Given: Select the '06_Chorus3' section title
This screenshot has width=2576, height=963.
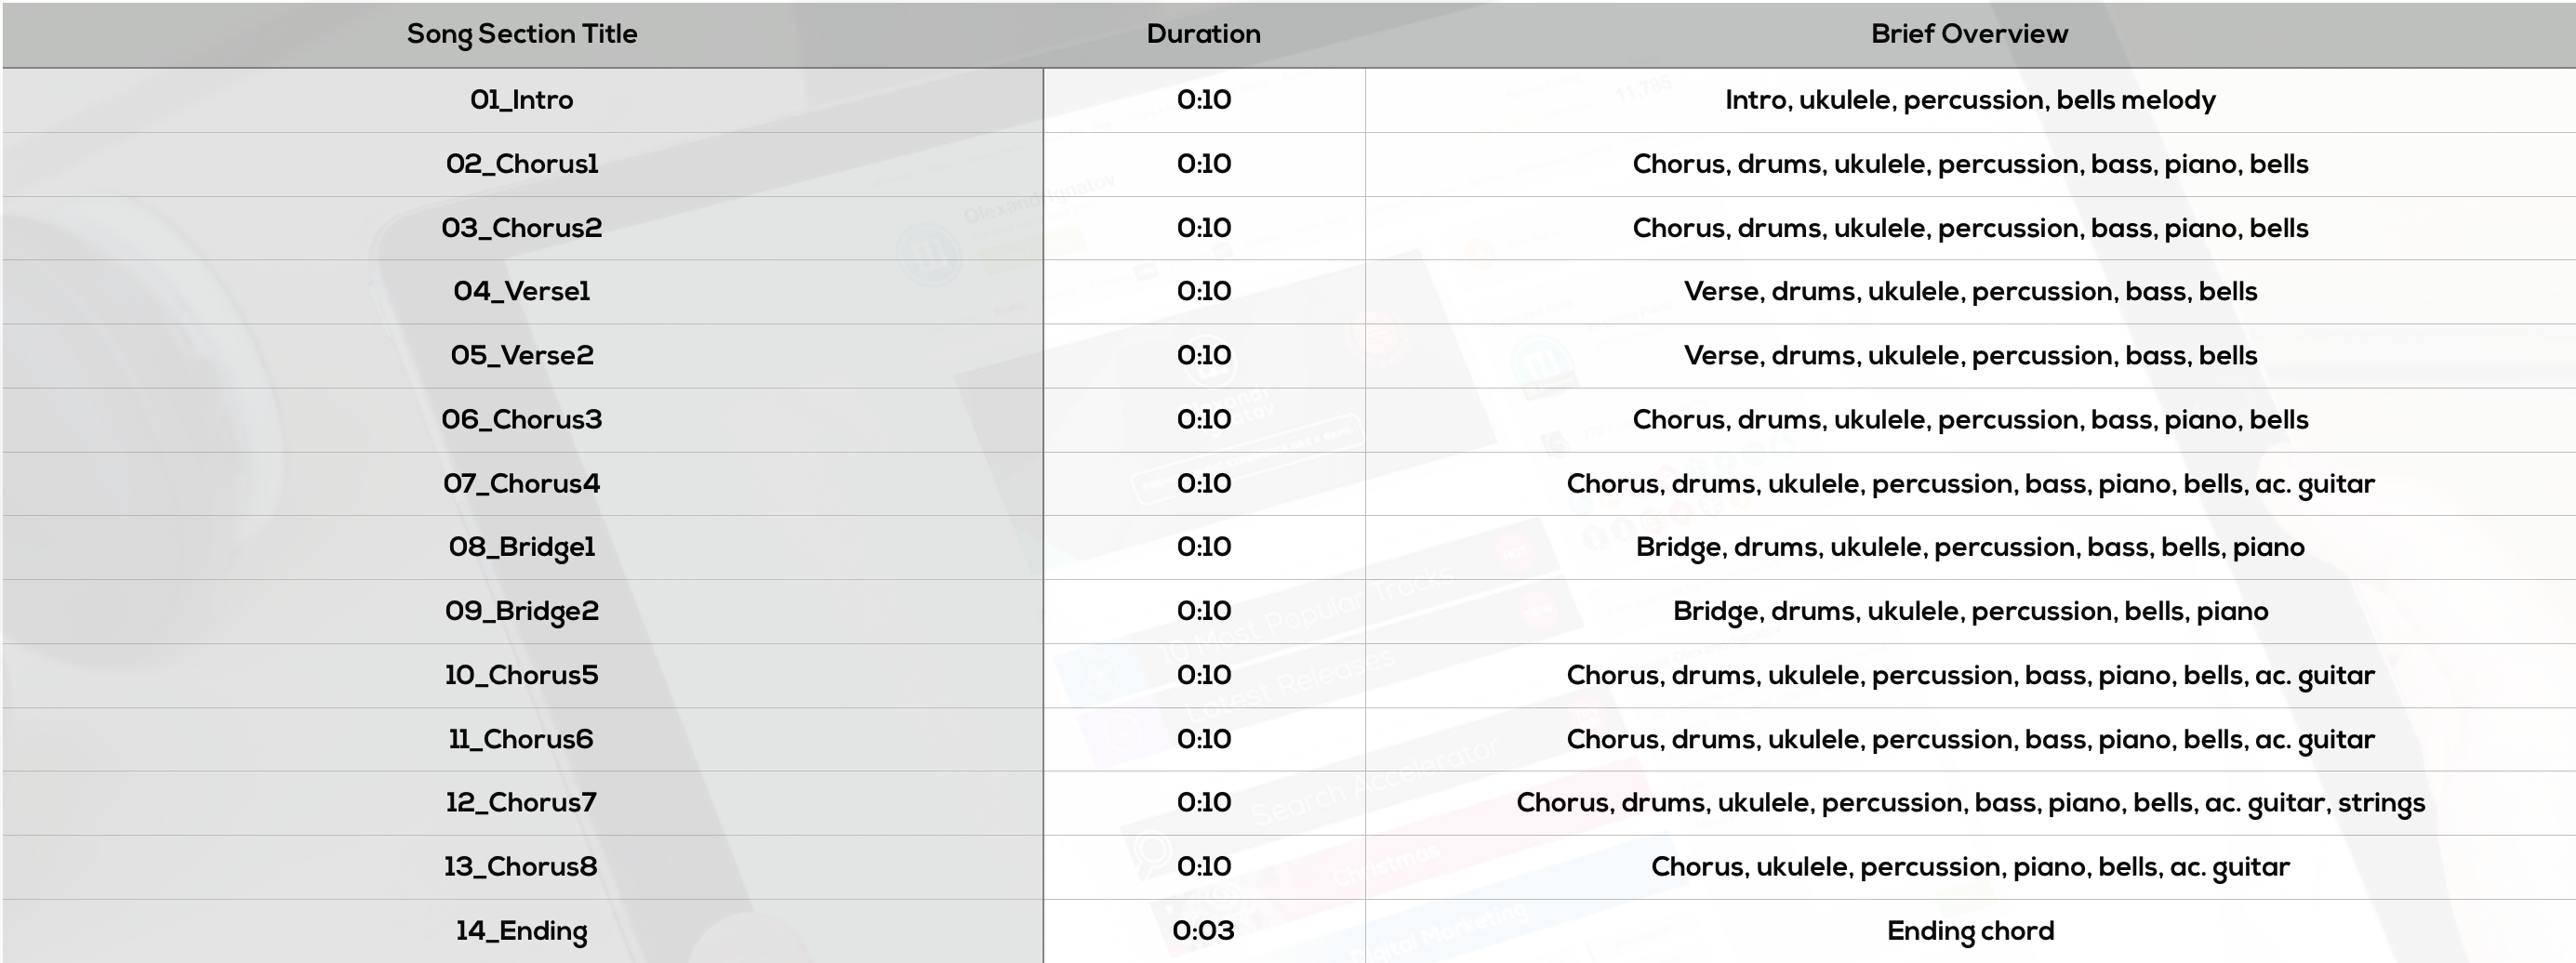Looking at the screenshot, I should [x=522, y=419].
